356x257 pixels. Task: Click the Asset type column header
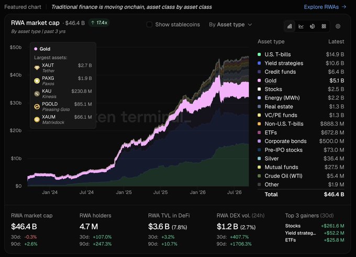(271, 41)
